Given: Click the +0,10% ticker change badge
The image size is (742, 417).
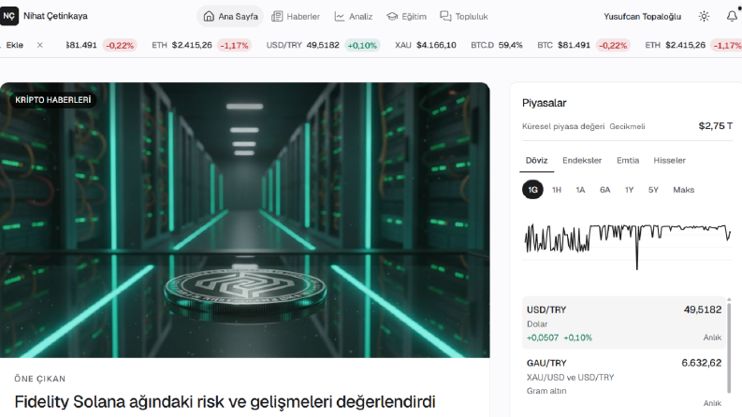Looking at the screenshot, I should [x=362, y=46].
